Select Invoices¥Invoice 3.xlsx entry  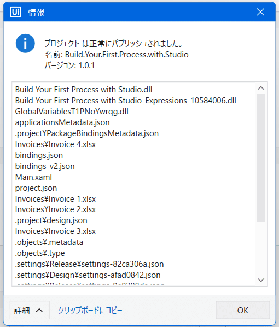point(55,231)
